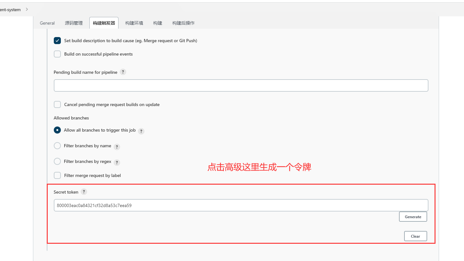The height and width of the screenshot is (261, 464).
Task: Focus the Pending build name input field
Action: pos(241,86)
